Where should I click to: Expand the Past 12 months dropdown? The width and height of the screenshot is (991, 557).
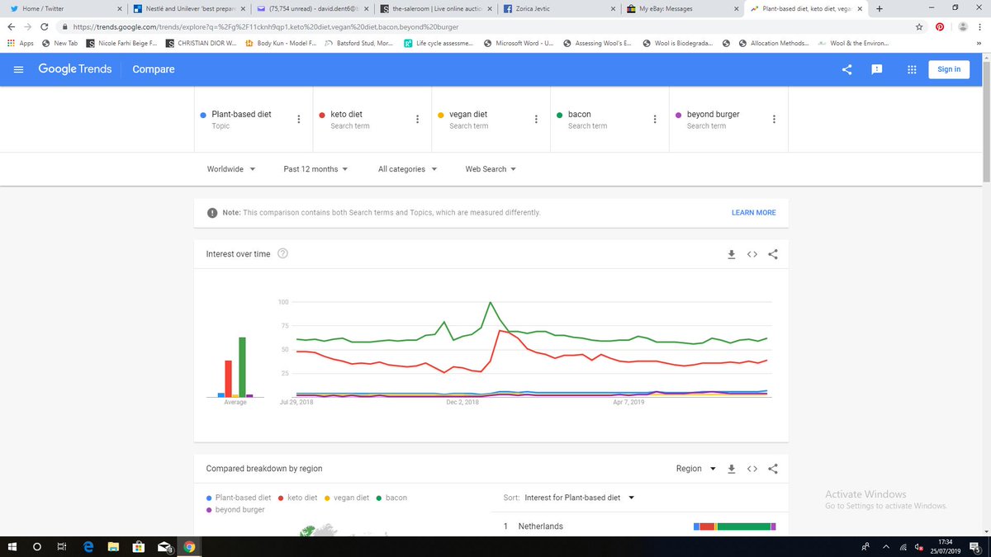point(315,169)
